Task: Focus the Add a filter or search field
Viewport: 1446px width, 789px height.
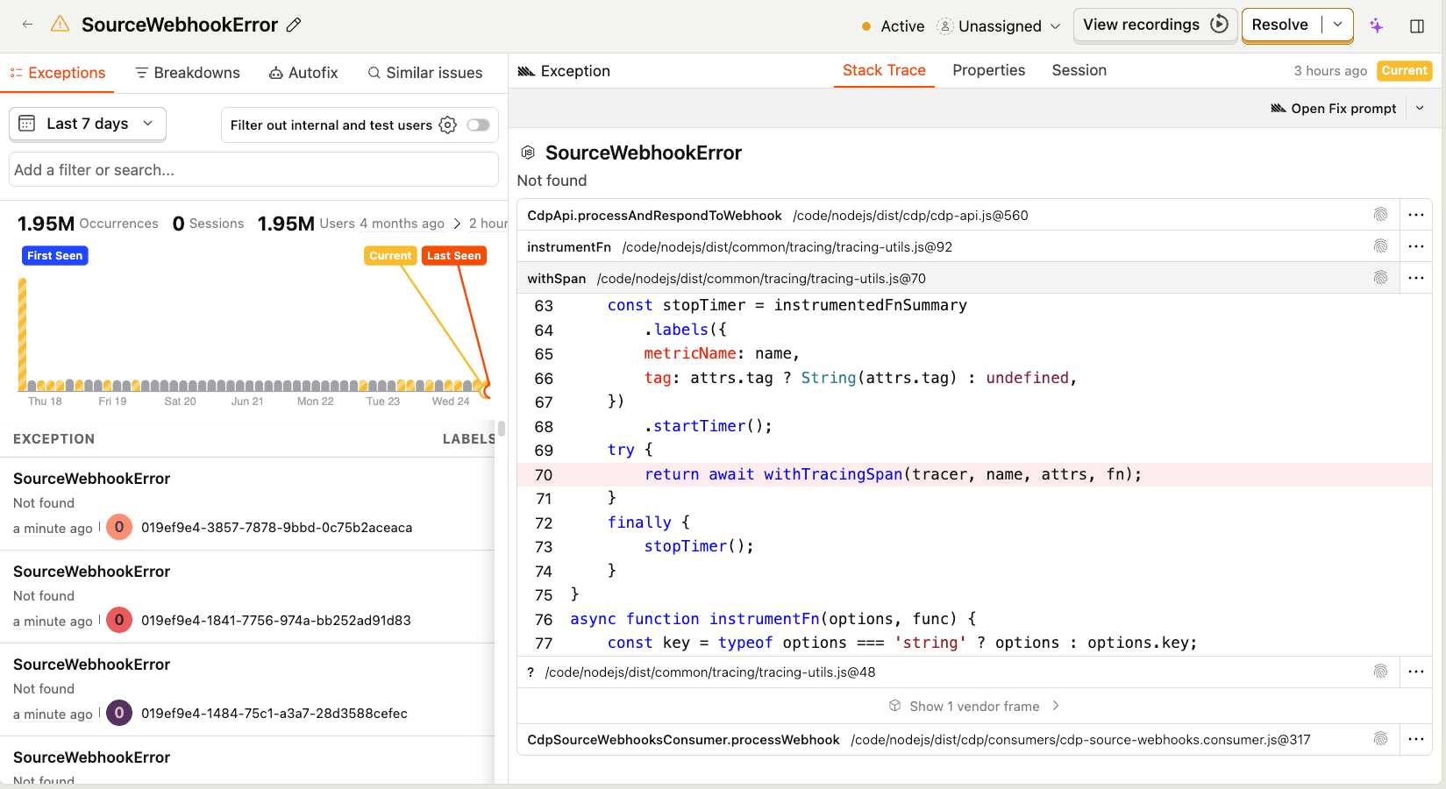Action: [x=253, y=169]
